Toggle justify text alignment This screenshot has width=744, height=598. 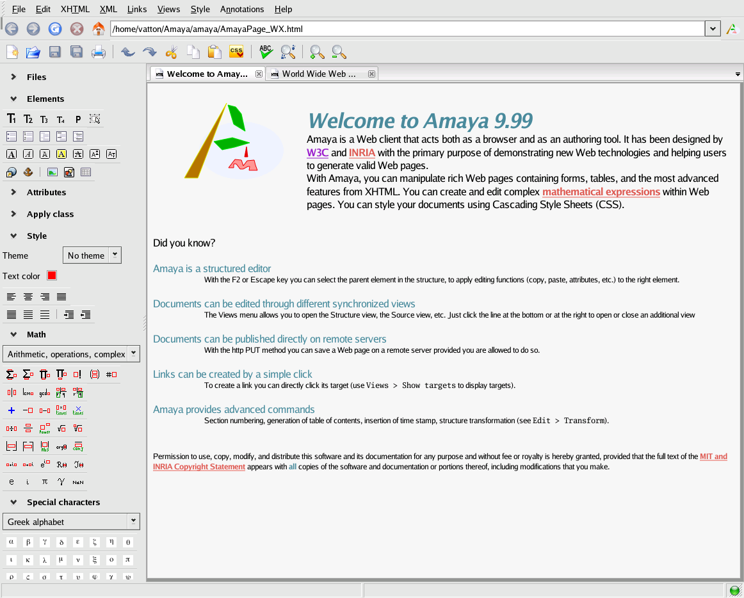pyautogui.click(x=61, y=296)
